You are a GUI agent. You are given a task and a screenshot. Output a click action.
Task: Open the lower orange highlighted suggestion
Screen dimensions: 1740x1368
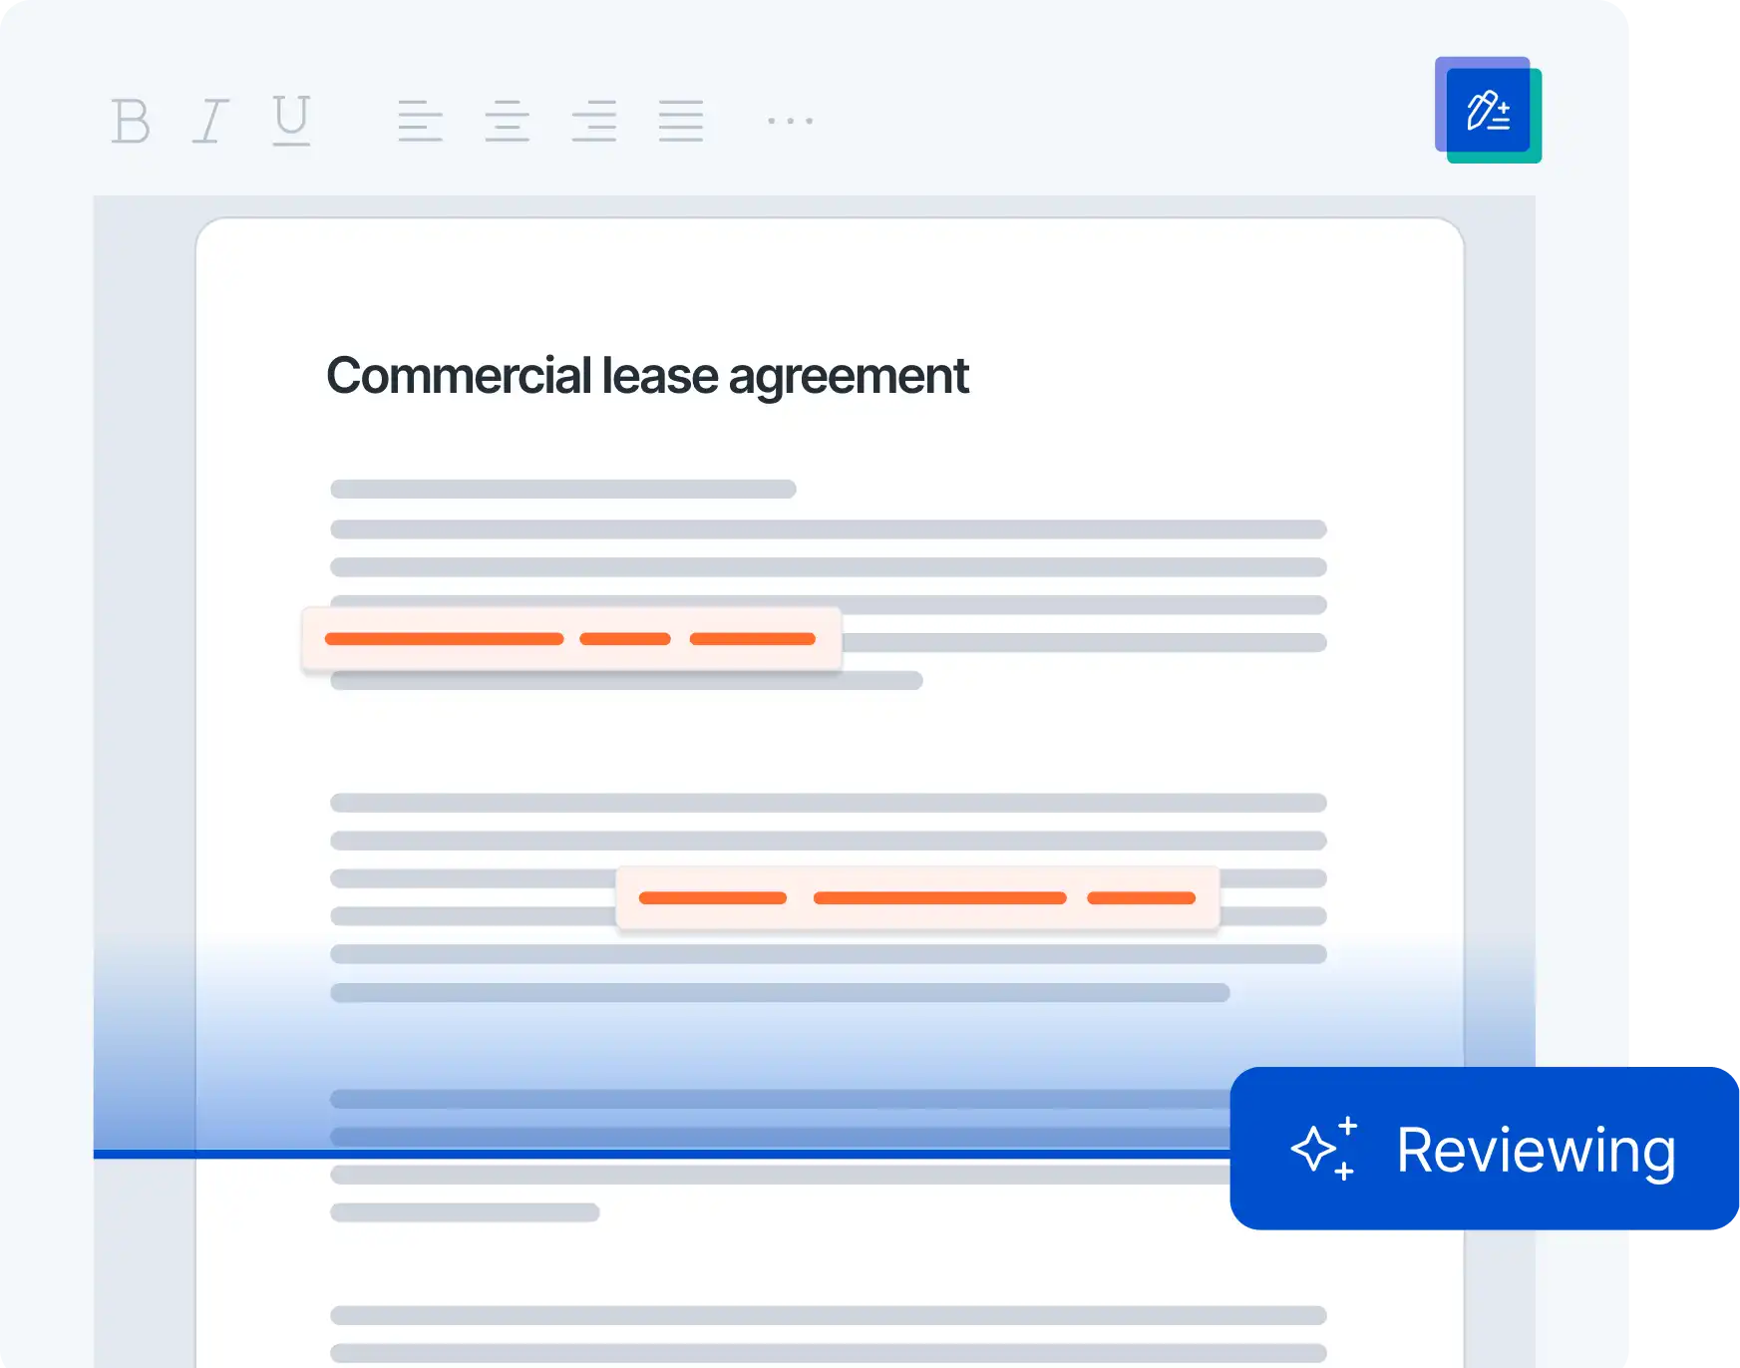coord(917,898)
